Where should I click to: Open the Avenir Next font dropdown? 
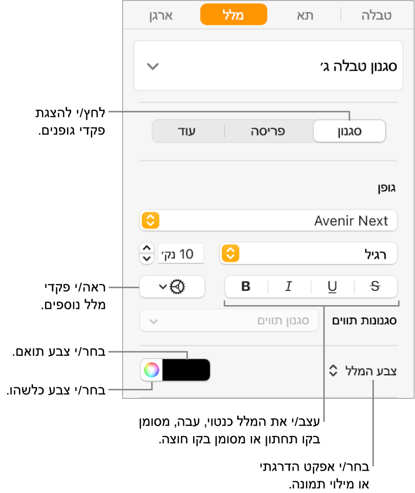pyautogui.click(x=268, y=221)
